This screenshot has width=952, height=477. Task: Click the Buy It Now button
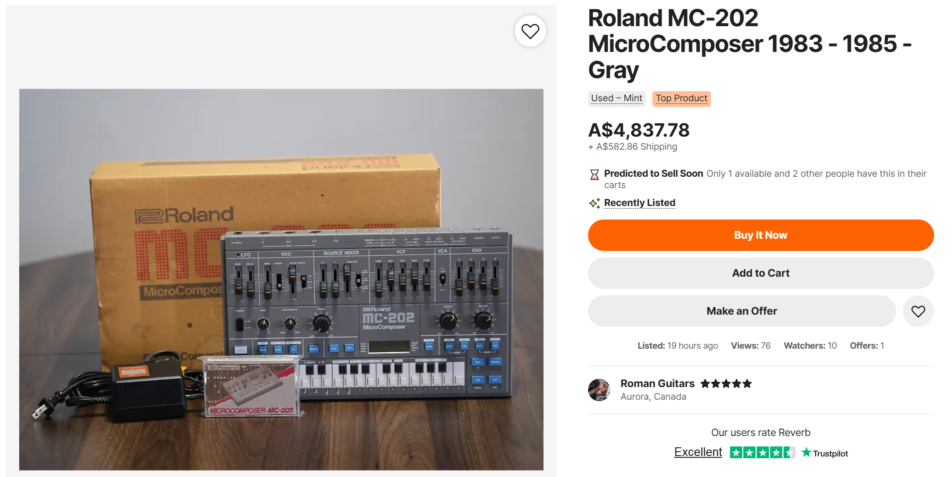tap(760, 235)
